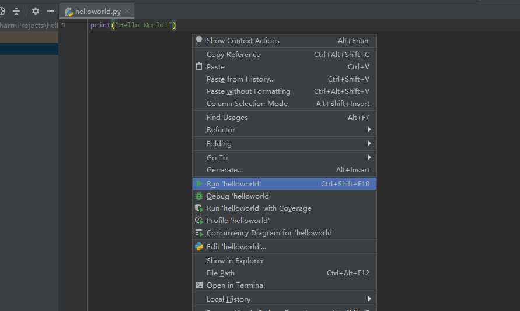
Task: Select Debug 'helloworld'
Action: (x=285, y=196)
